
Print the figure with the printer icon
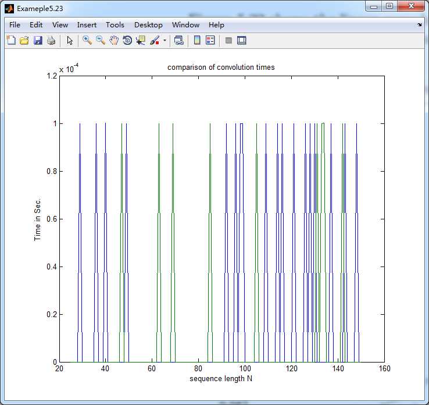click(51, 40)
